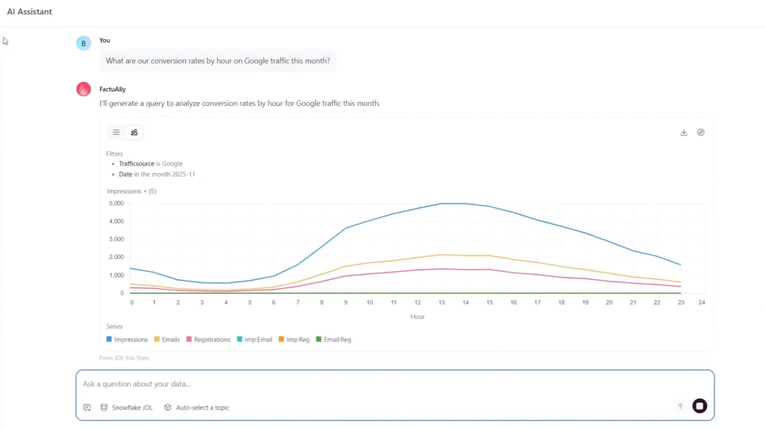The image size is (765, 430).
Task: Open the table view of the chart results
Action: tap(116, 132)
